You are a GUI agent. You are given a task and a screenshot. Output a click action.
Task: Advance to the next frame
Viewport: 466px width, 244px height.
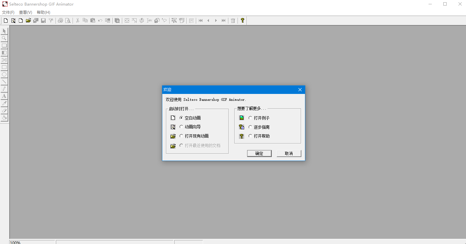click(x=216, y=21)
